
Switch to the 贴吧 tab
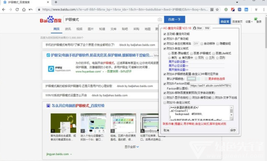(x=125, y=29)
